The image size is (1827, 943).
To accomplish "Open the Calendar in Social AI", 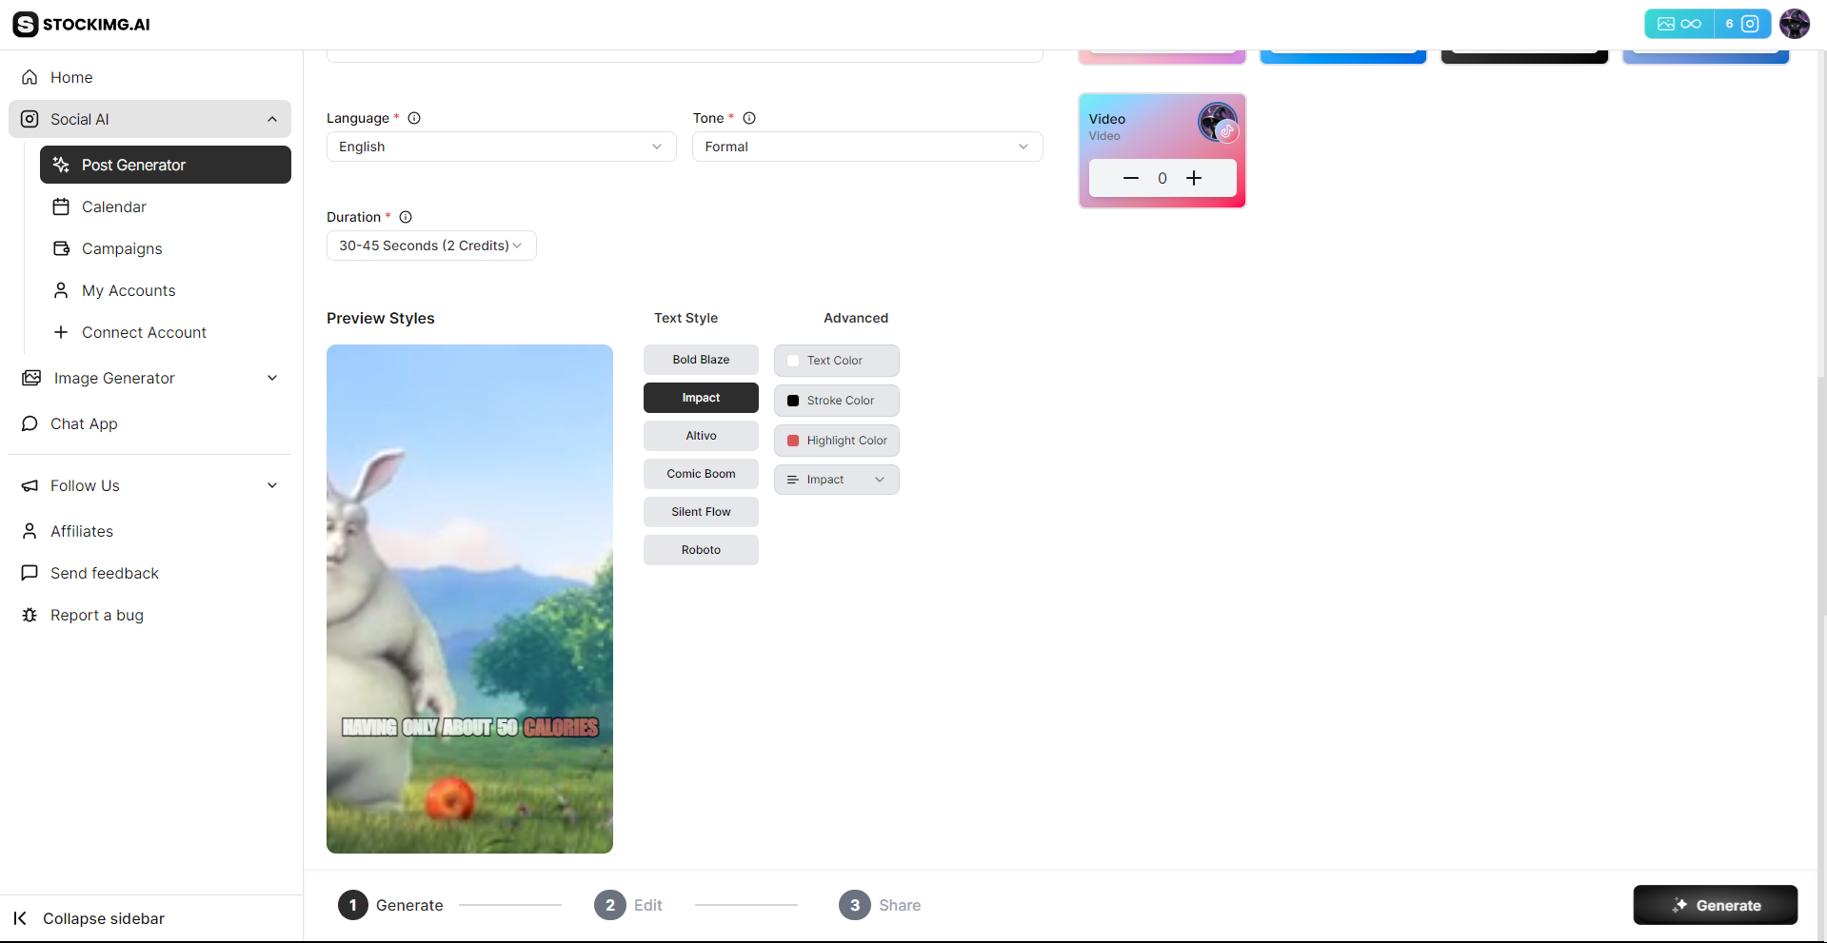I will (113, 206).
